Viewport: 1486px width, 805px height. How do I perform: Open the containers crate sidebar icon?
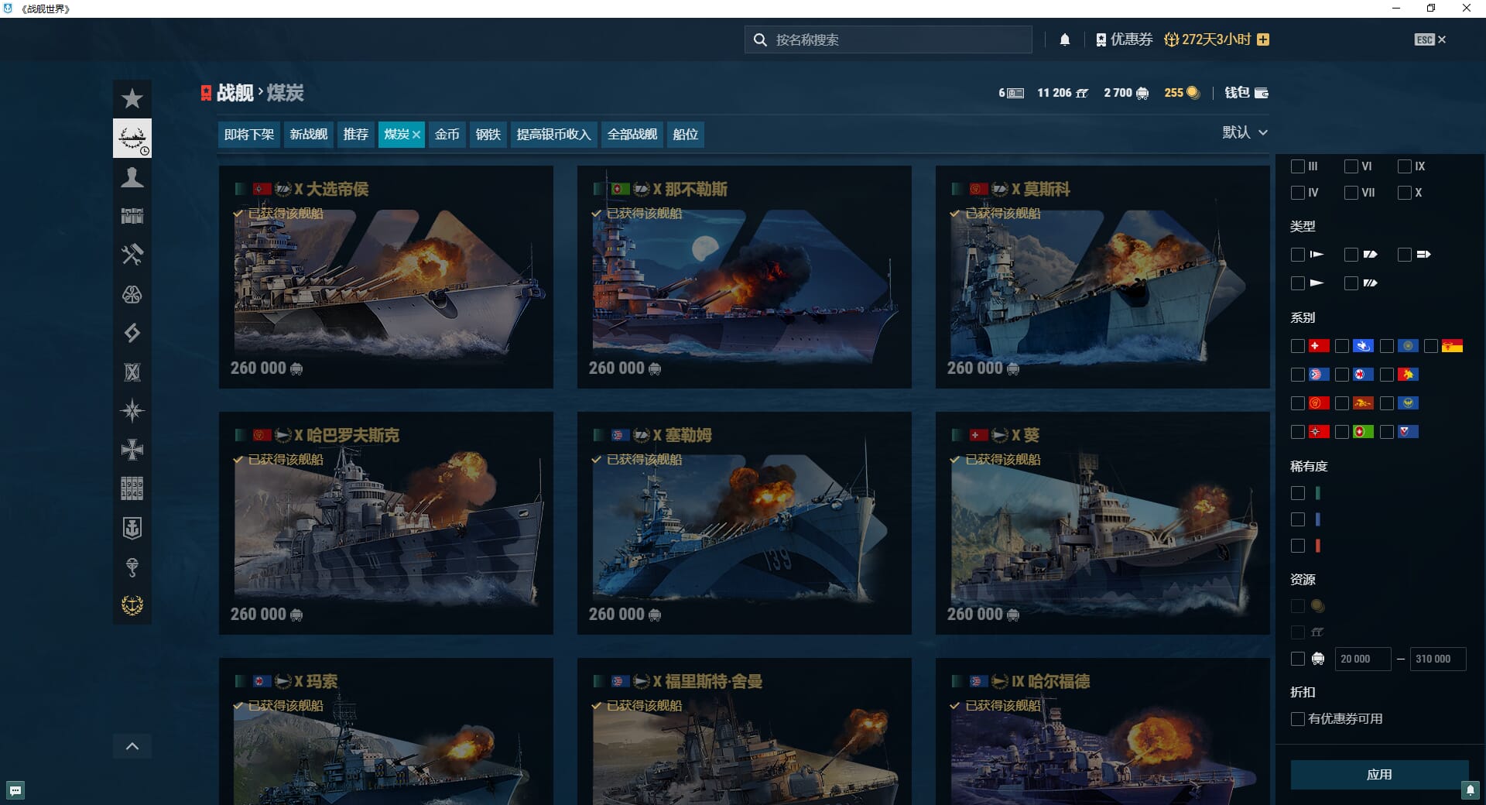[x=132, y=216]
